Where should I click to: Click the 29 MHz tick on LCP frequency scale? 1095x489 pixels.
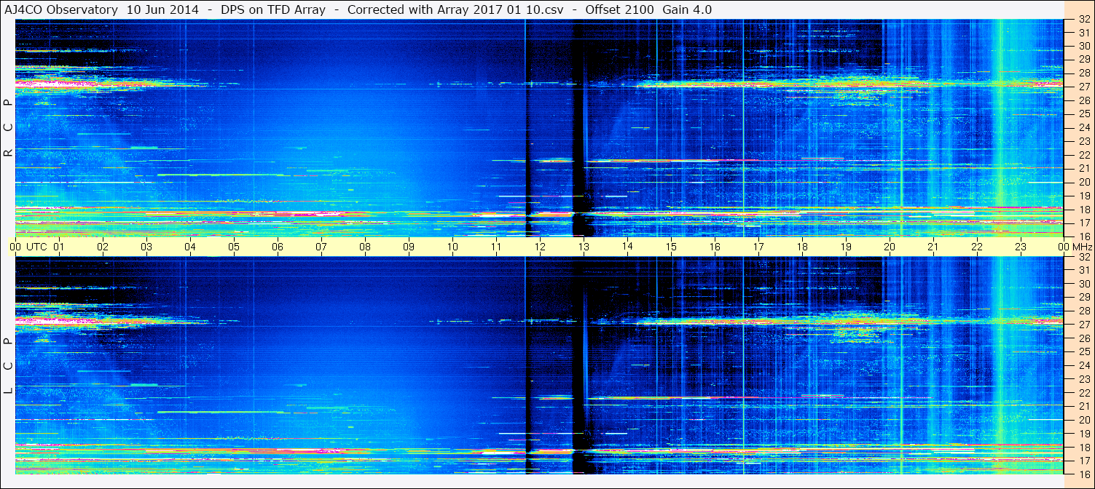point(1083,298)
